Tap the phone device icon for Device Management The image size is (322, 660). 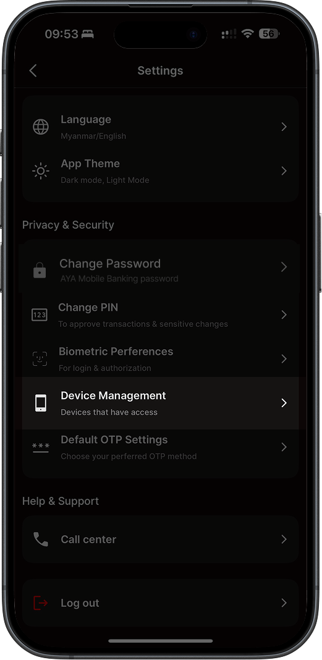click(41, 403)
